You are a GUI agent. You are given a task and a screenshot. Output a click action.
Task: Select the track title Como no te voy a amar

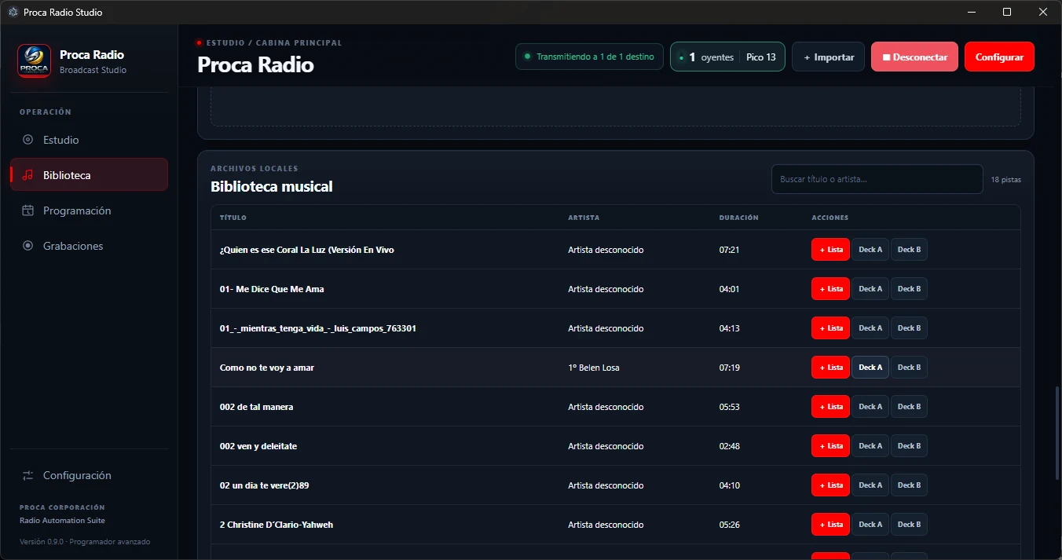point(267,368)
